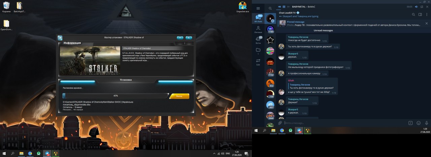
Task: Open the notification center icon
Action: [247, 153]
